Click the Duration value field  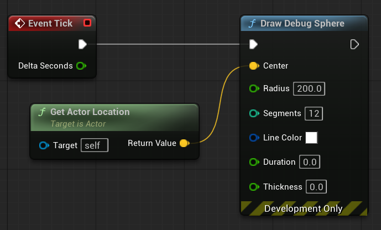310,162
